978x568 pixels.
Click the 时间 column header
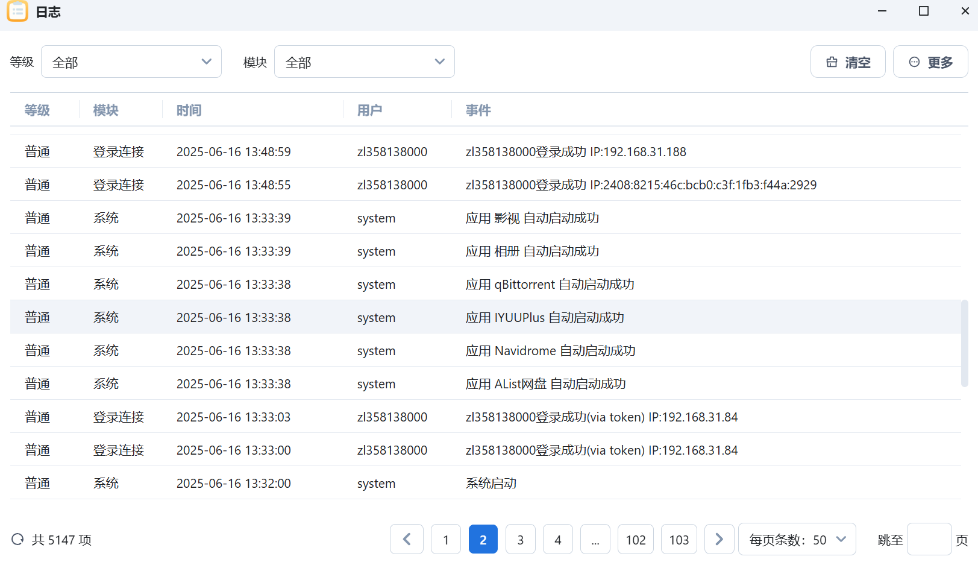[x=189, y=110]
